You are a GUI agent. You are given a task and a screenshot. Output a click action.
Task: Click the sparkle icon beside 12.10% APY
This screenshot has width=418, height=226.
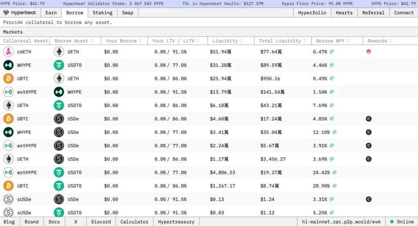click(x=335, y=132)
